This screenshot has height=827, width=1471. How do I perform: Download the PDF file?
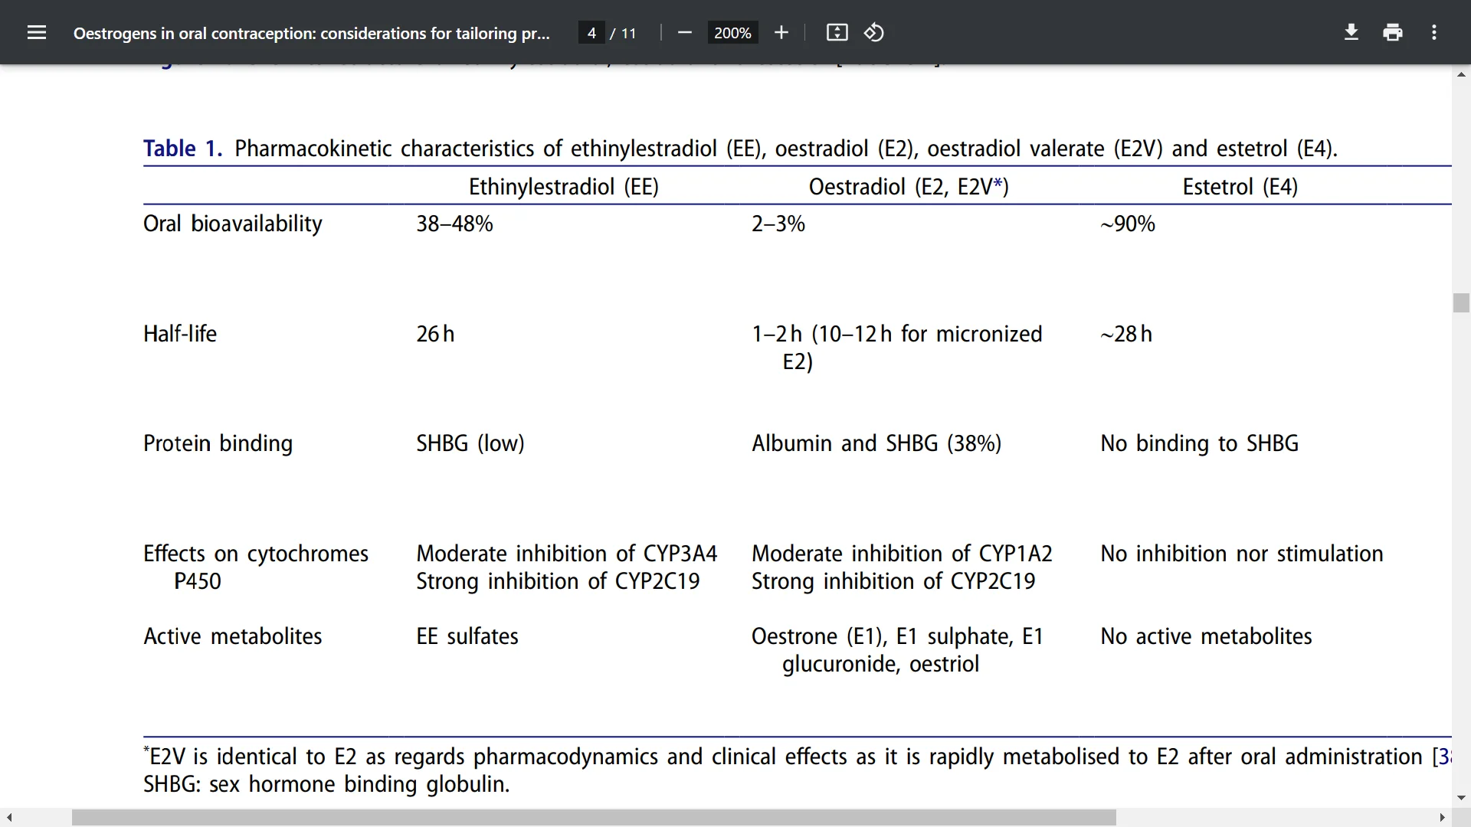tap(1351, 32)
